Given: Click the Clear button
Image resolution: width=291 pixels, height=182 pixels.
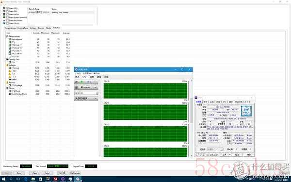Looking at the screenshot, I should point(35,173).
